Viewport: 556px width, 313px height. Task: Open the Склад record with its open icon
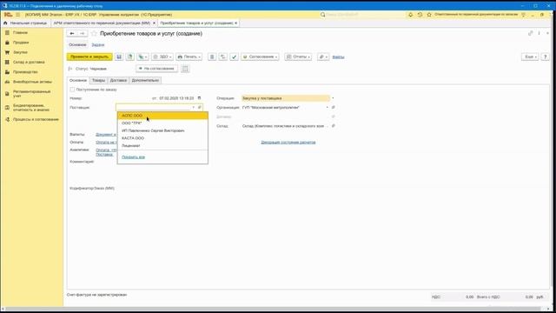[334, 126]
